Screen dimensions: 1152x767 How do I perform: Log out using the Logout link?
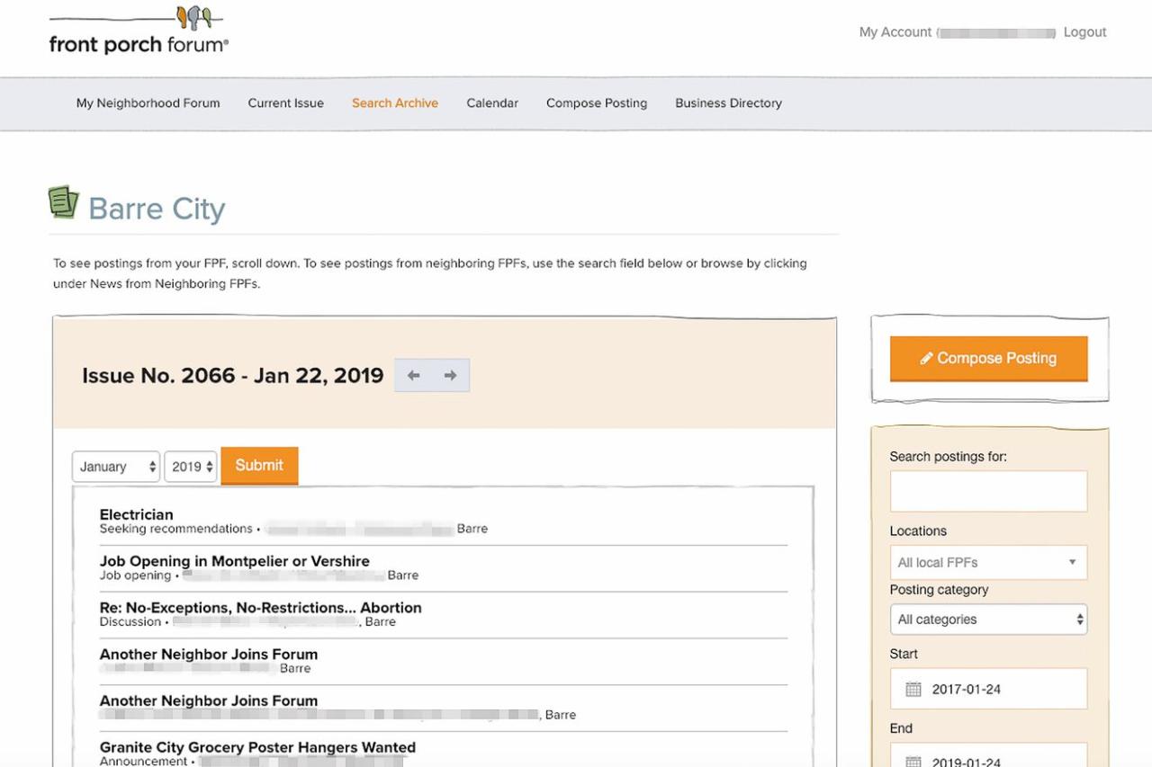point(1084,32)
